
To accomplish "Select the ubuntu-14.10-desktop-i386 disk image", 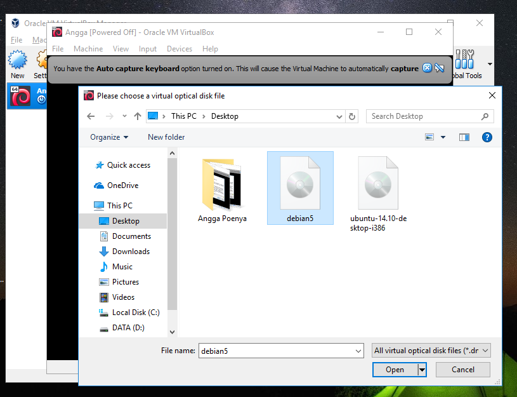I will click(378, 194).
